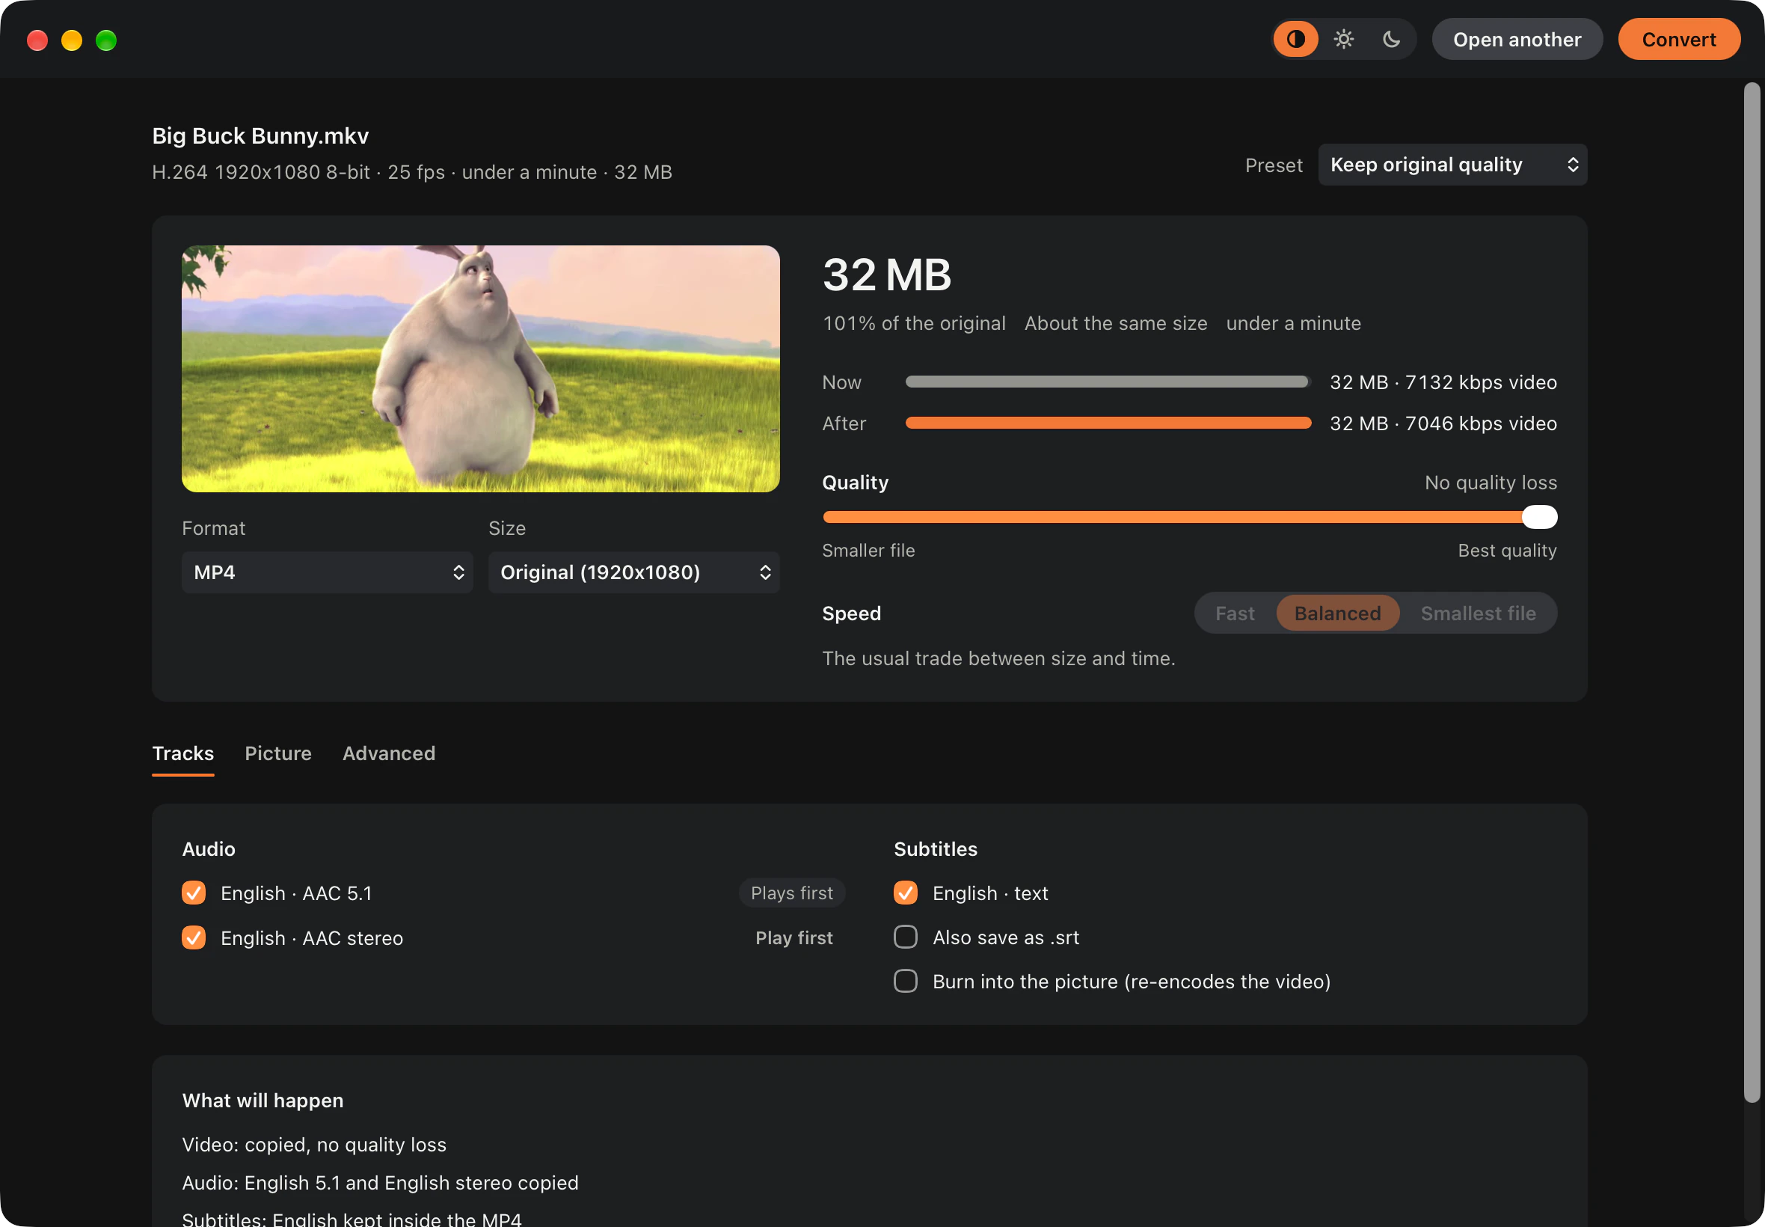Click the Plays first badge
This screenshot has height=1227, width=1765.
pyautogui.click(x=791, y=893)
